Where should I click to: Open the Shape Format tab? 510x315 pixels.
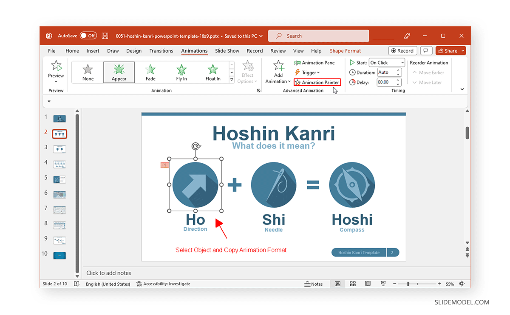pyautogui.click(x=345, y=50)
